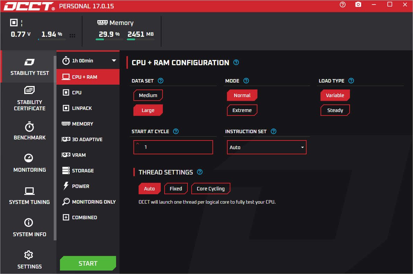Click the memory 2451 MB usage bar

coord(140,39)
